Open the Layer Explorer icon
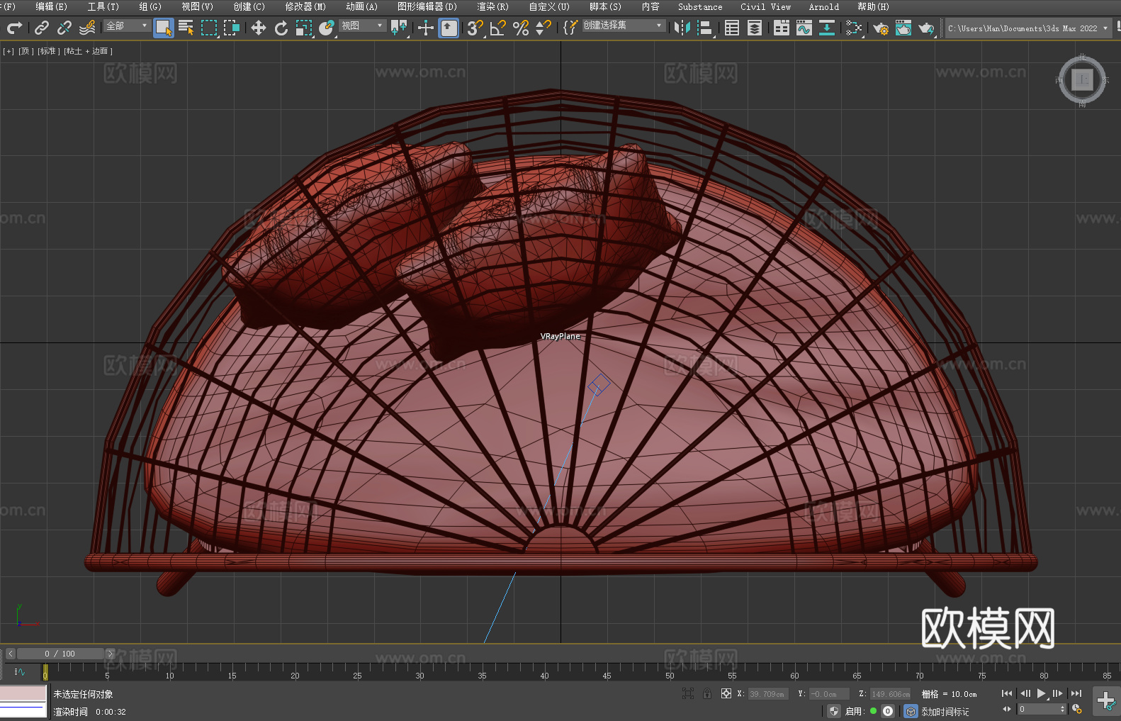 click(755, 28)
